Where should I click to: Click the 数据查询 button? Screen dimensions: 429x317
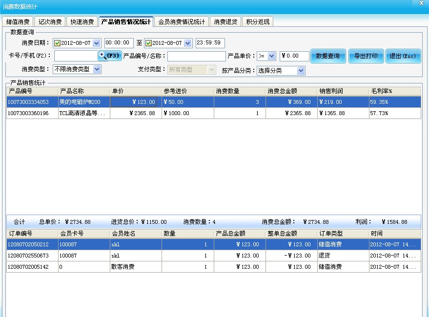pos(328,56)
